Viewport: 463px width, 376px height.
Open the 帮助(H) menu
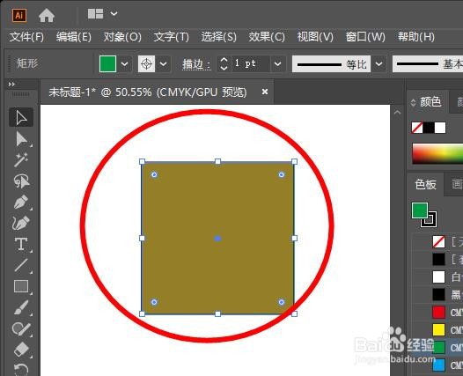point(416,37)
